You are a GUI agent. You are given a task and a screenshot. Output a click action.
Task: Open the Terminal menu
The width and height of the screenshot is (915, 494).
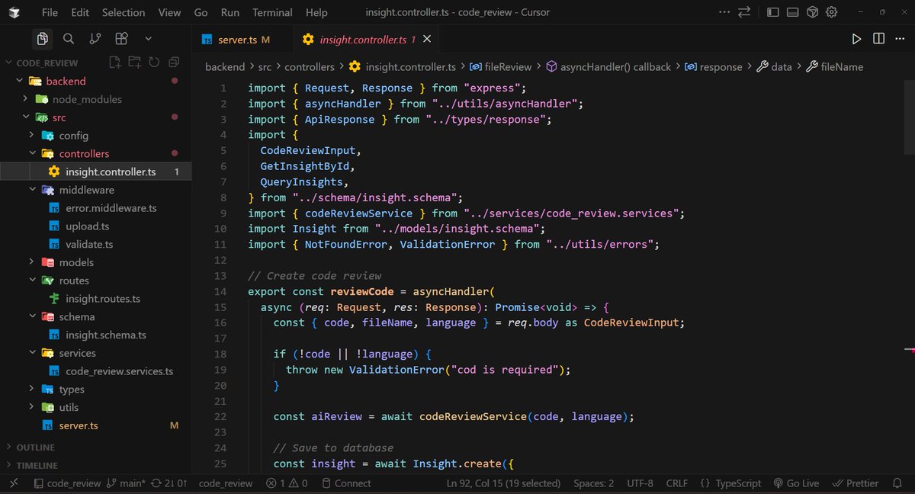271,12
